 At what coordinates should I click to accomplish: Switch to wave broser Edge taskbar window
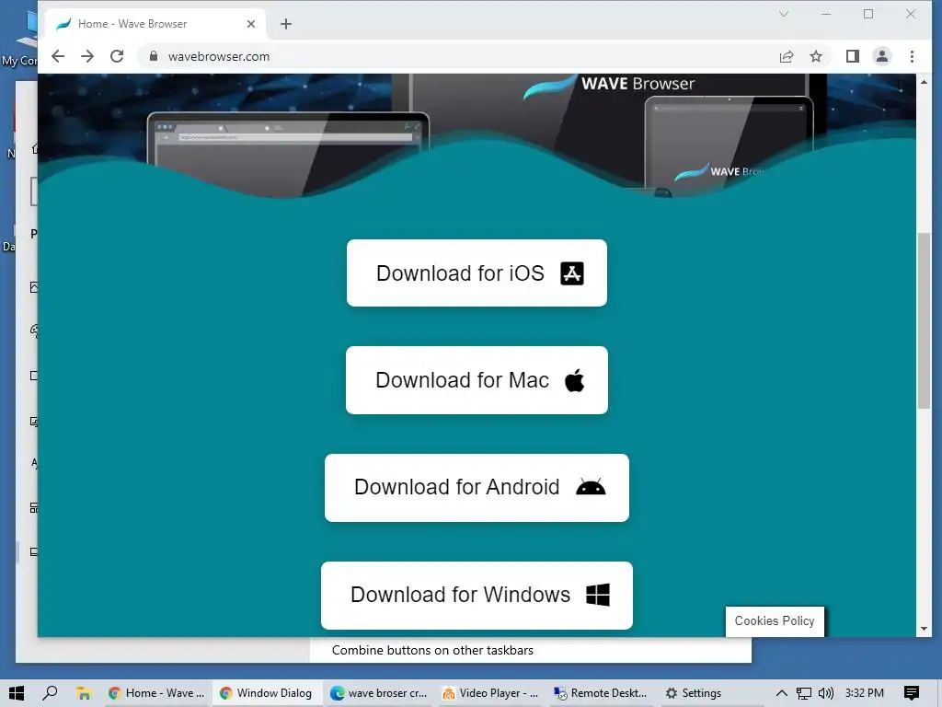[378, 693]
